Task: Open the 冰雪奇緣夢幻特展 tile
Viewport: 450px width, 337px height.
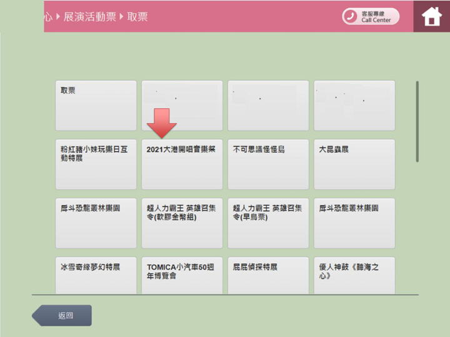Action: (x=96, y=275)
